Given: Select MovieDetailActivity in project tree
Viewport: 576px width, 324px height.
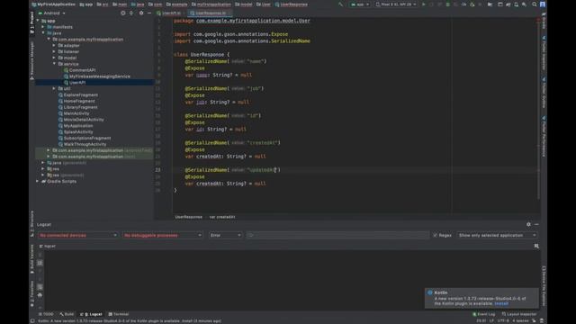Looking at the screenshot, I should (x=81, y=120).
